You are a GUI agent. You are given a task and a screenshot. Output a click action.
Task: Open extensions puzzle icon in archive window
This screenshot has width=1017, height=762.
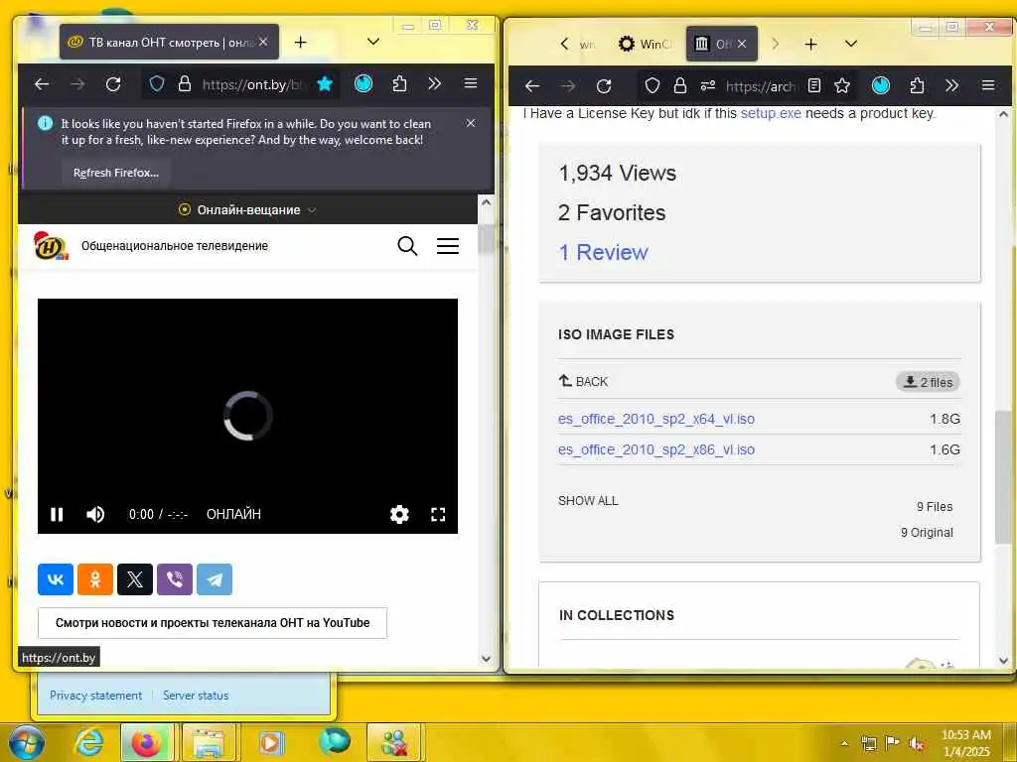pyautogui.click(x=917, y=85)
